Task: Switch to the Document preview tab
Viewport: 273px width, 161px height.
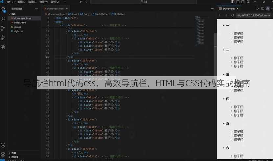Action: tap(229, 9)
